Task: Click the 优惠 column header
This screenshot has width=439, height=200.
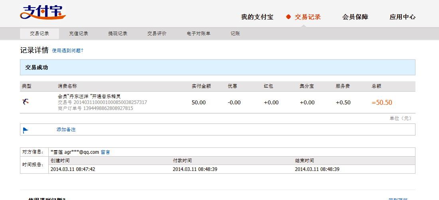Action: pos(233,86)
